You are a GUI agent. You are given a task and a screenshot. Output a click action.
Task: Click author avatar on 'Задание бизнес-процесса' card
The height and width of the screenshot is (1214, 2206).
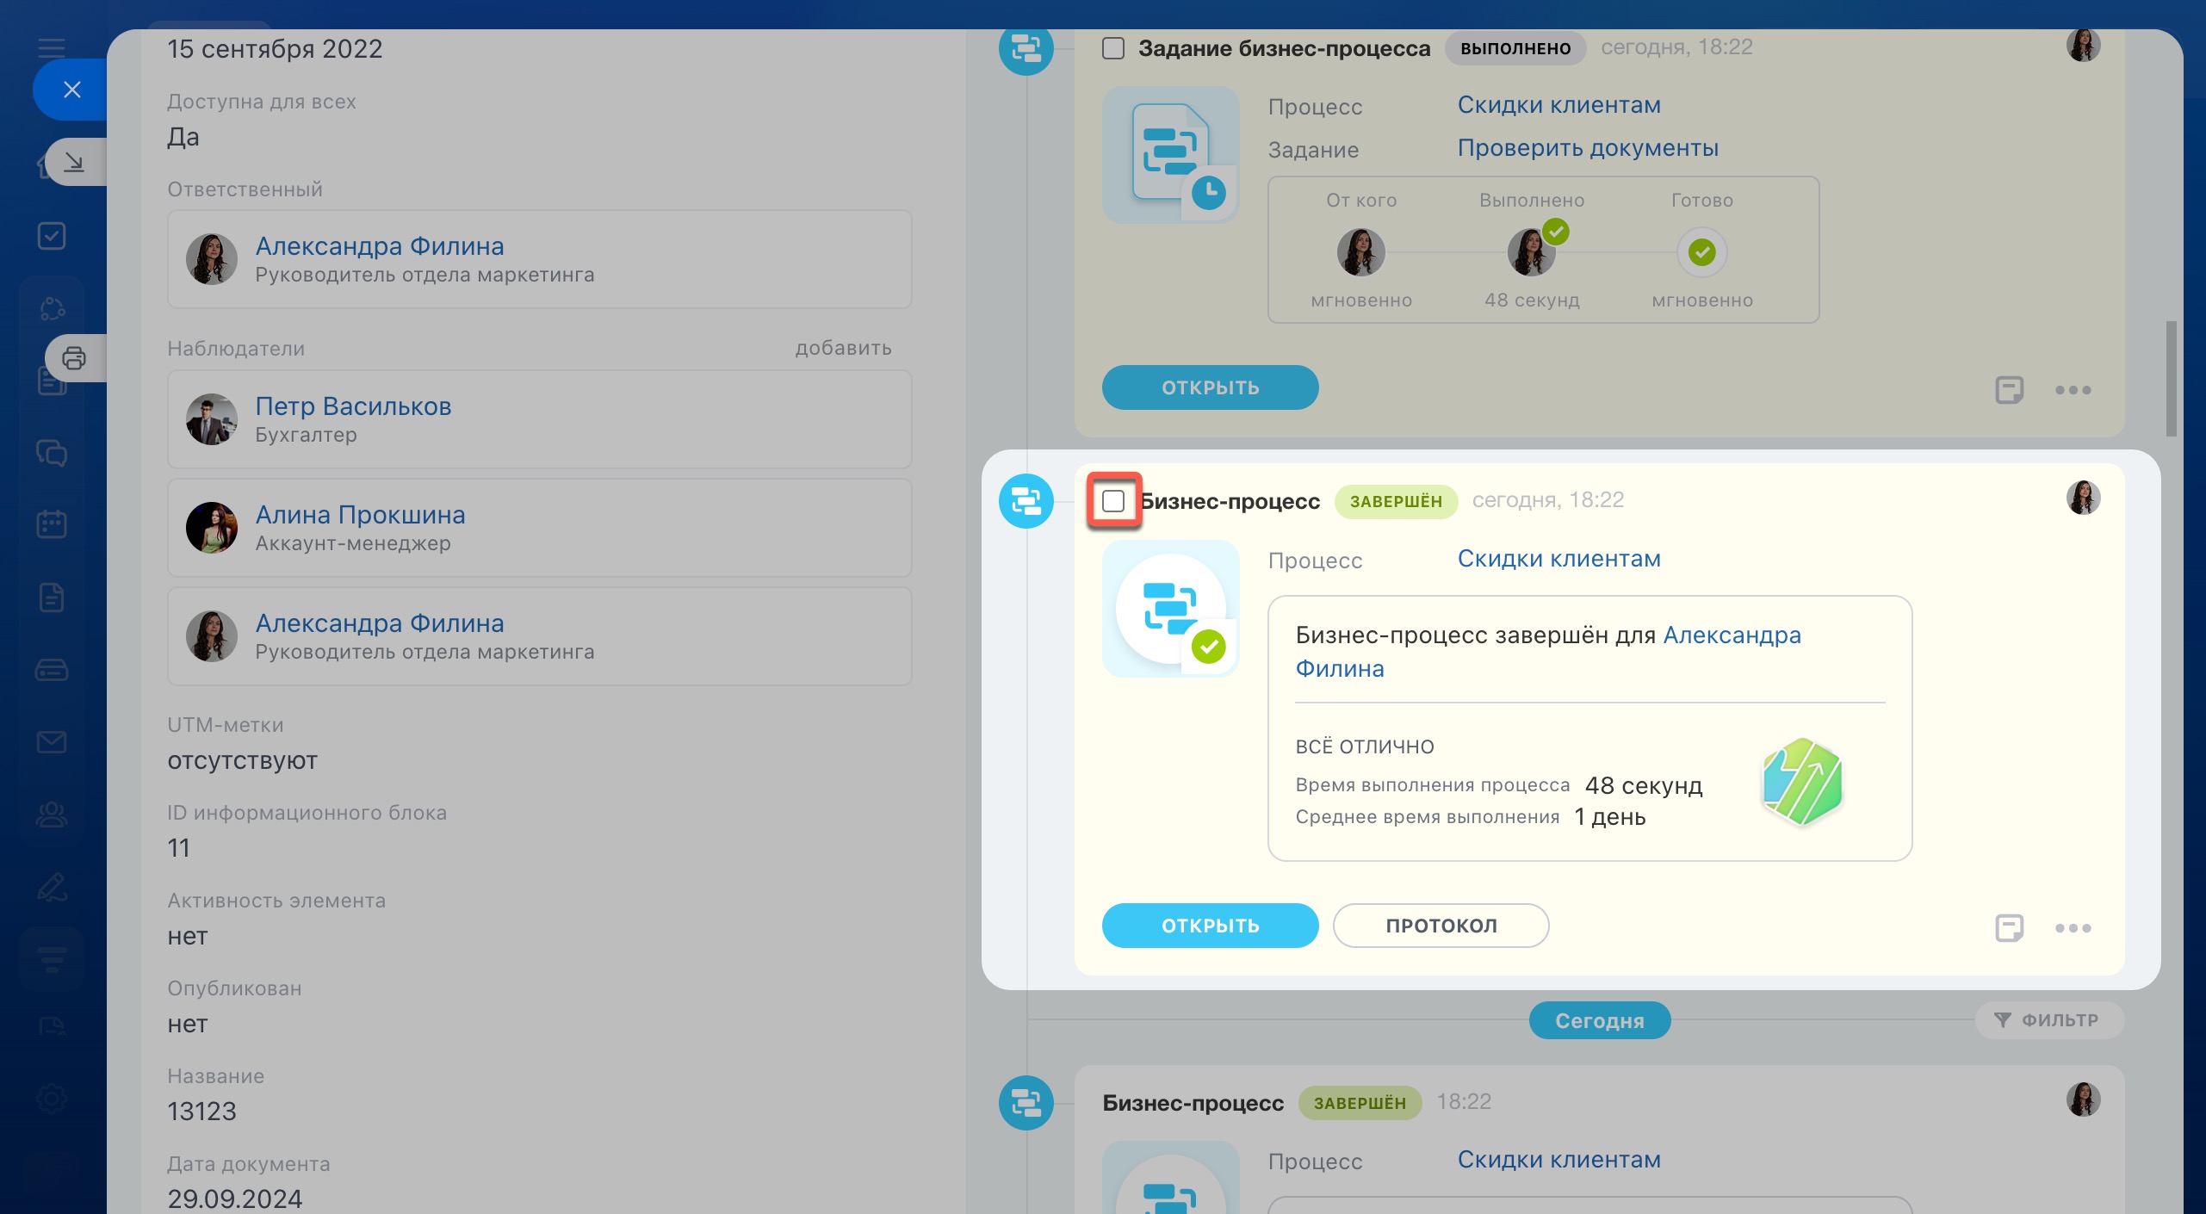pos(2083,45)
